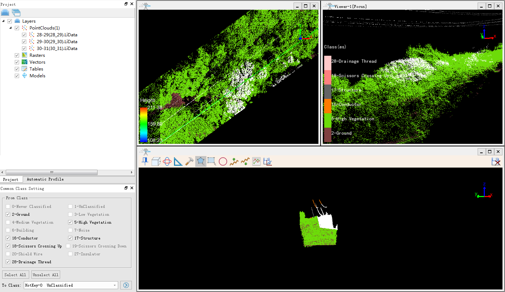Click the Select All button
This screenshot has height=292, width=505.
pyautogui.click(x=15, y=275)
